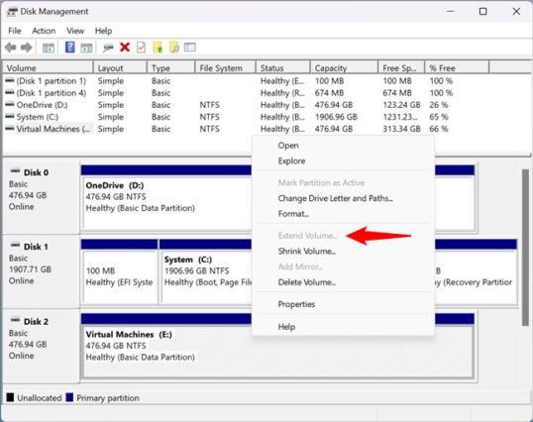
Task: Click the Show/Hide Action Pane icon
Action: click(x=86, y=48)
